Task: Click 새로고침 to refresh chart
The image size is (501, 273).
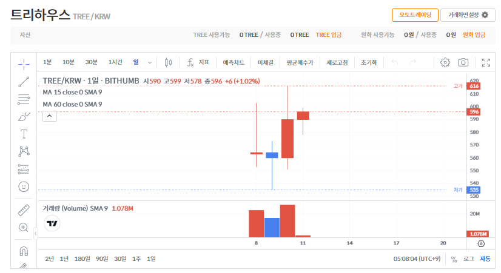Action: (337, 62)
